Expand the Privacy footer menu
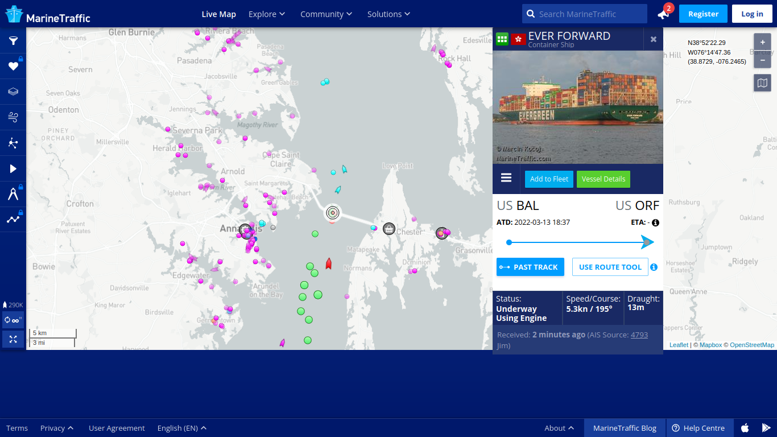Image resolution: width=777 pixels, height=437 pixels. click(x=57, y=428)
